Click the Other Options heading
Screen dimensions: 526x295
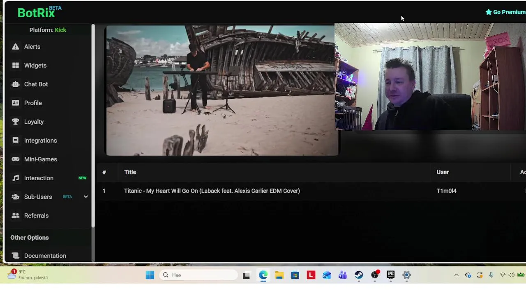click(30, 238)
